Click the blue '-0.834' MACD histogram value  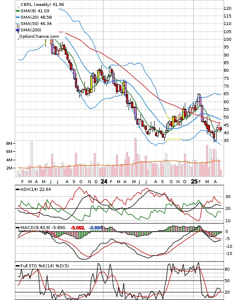pyautogui.click(x=96, y=228)
